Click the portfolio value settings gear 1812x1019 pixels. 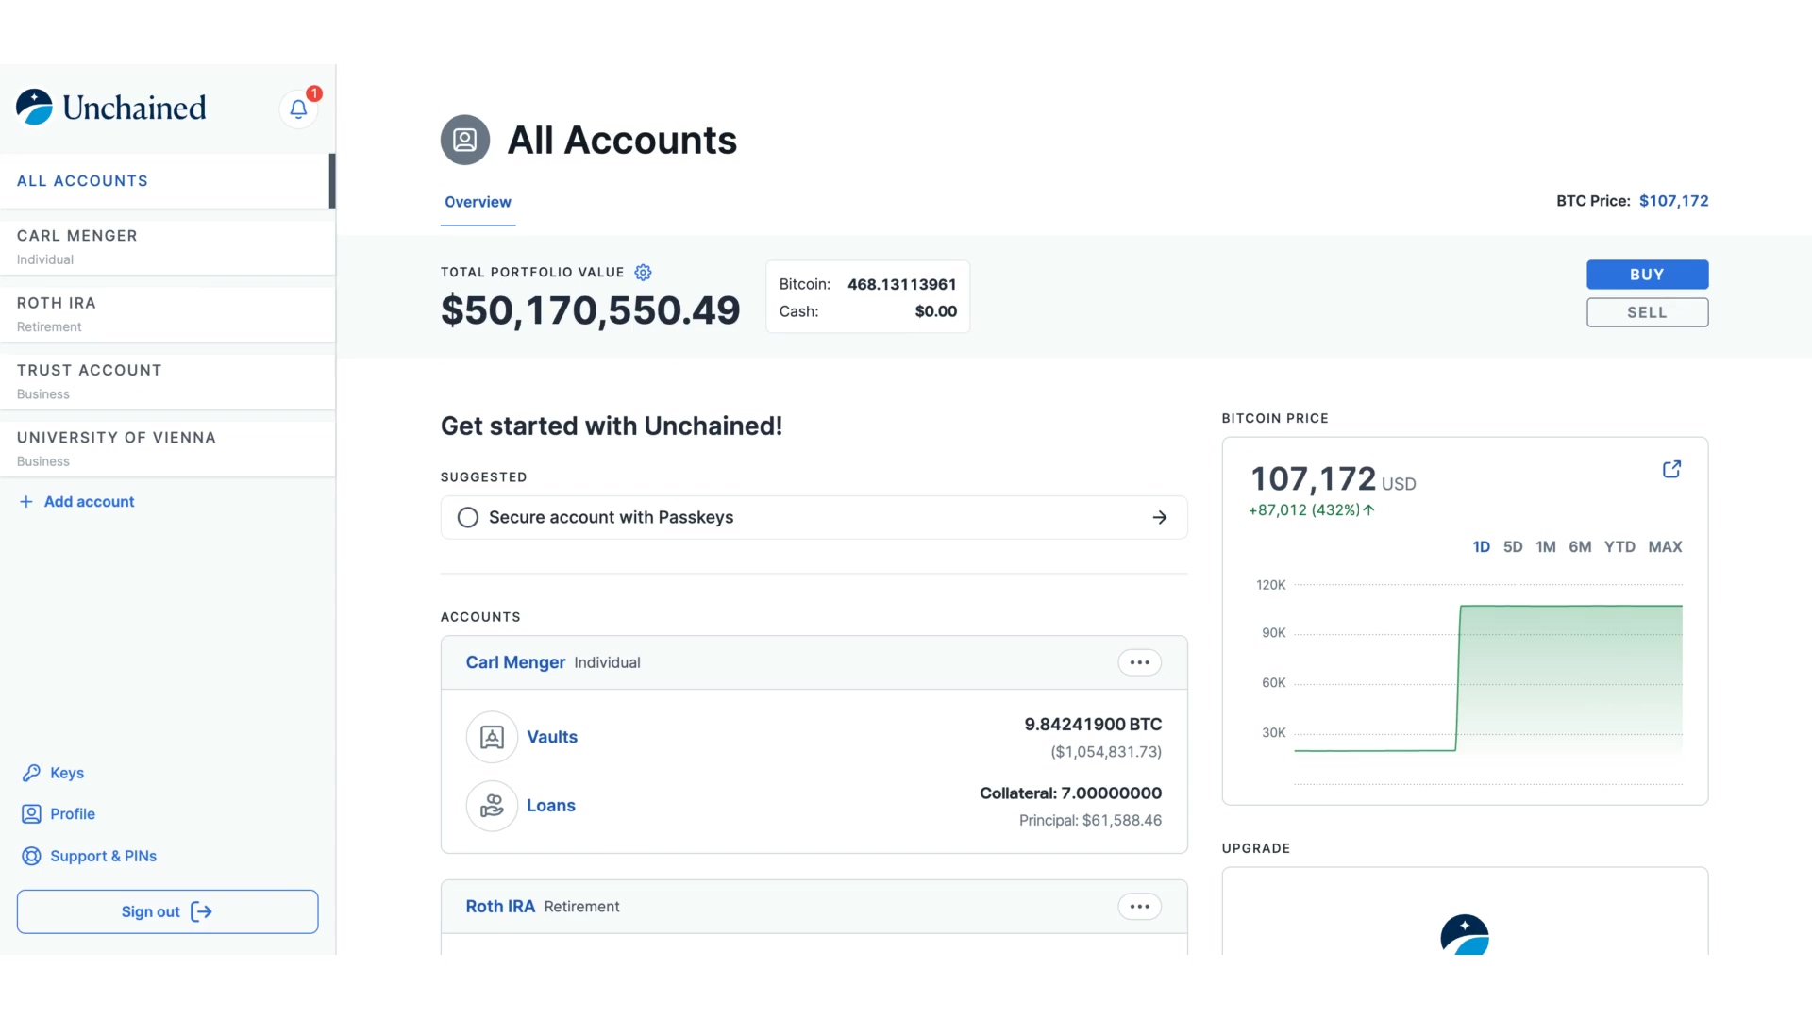pos(643,272)
